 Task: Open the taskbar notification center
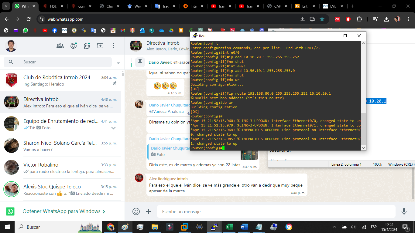tap(406, 227)
